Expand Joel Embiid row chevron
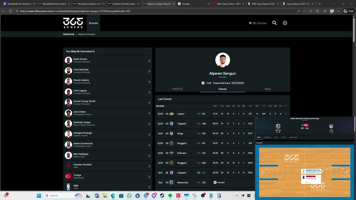The width and height of the screenshot is (356, 200). coord(149,113)
